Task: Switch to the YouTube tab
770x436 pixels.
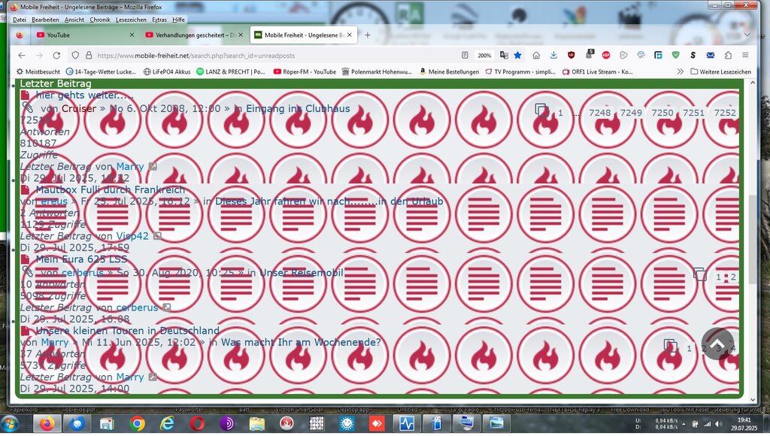Action: [86, 35]
